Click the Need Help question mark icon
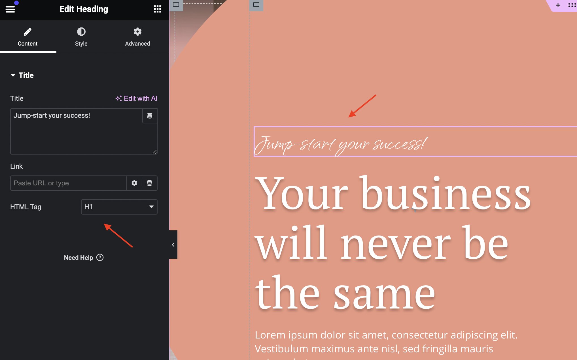 (100, 258)
